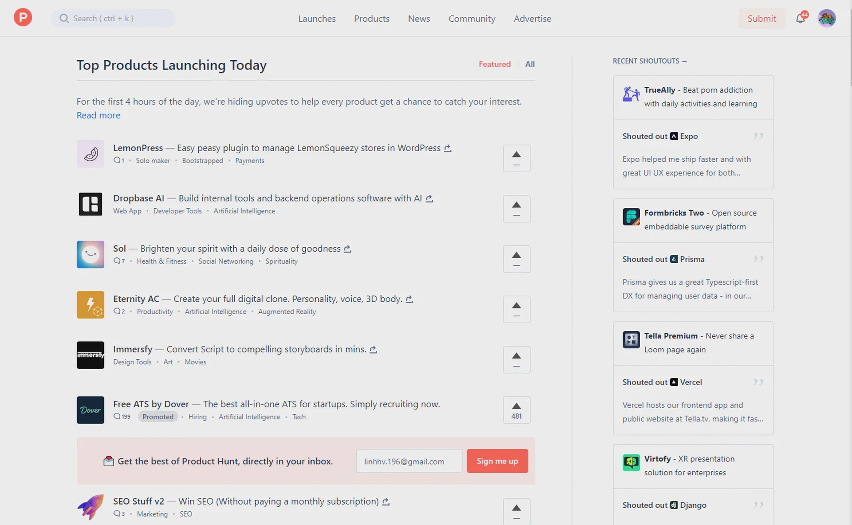Upvote Eternity AC
Screen dimensions: 852x525
[x=517, y=309]
